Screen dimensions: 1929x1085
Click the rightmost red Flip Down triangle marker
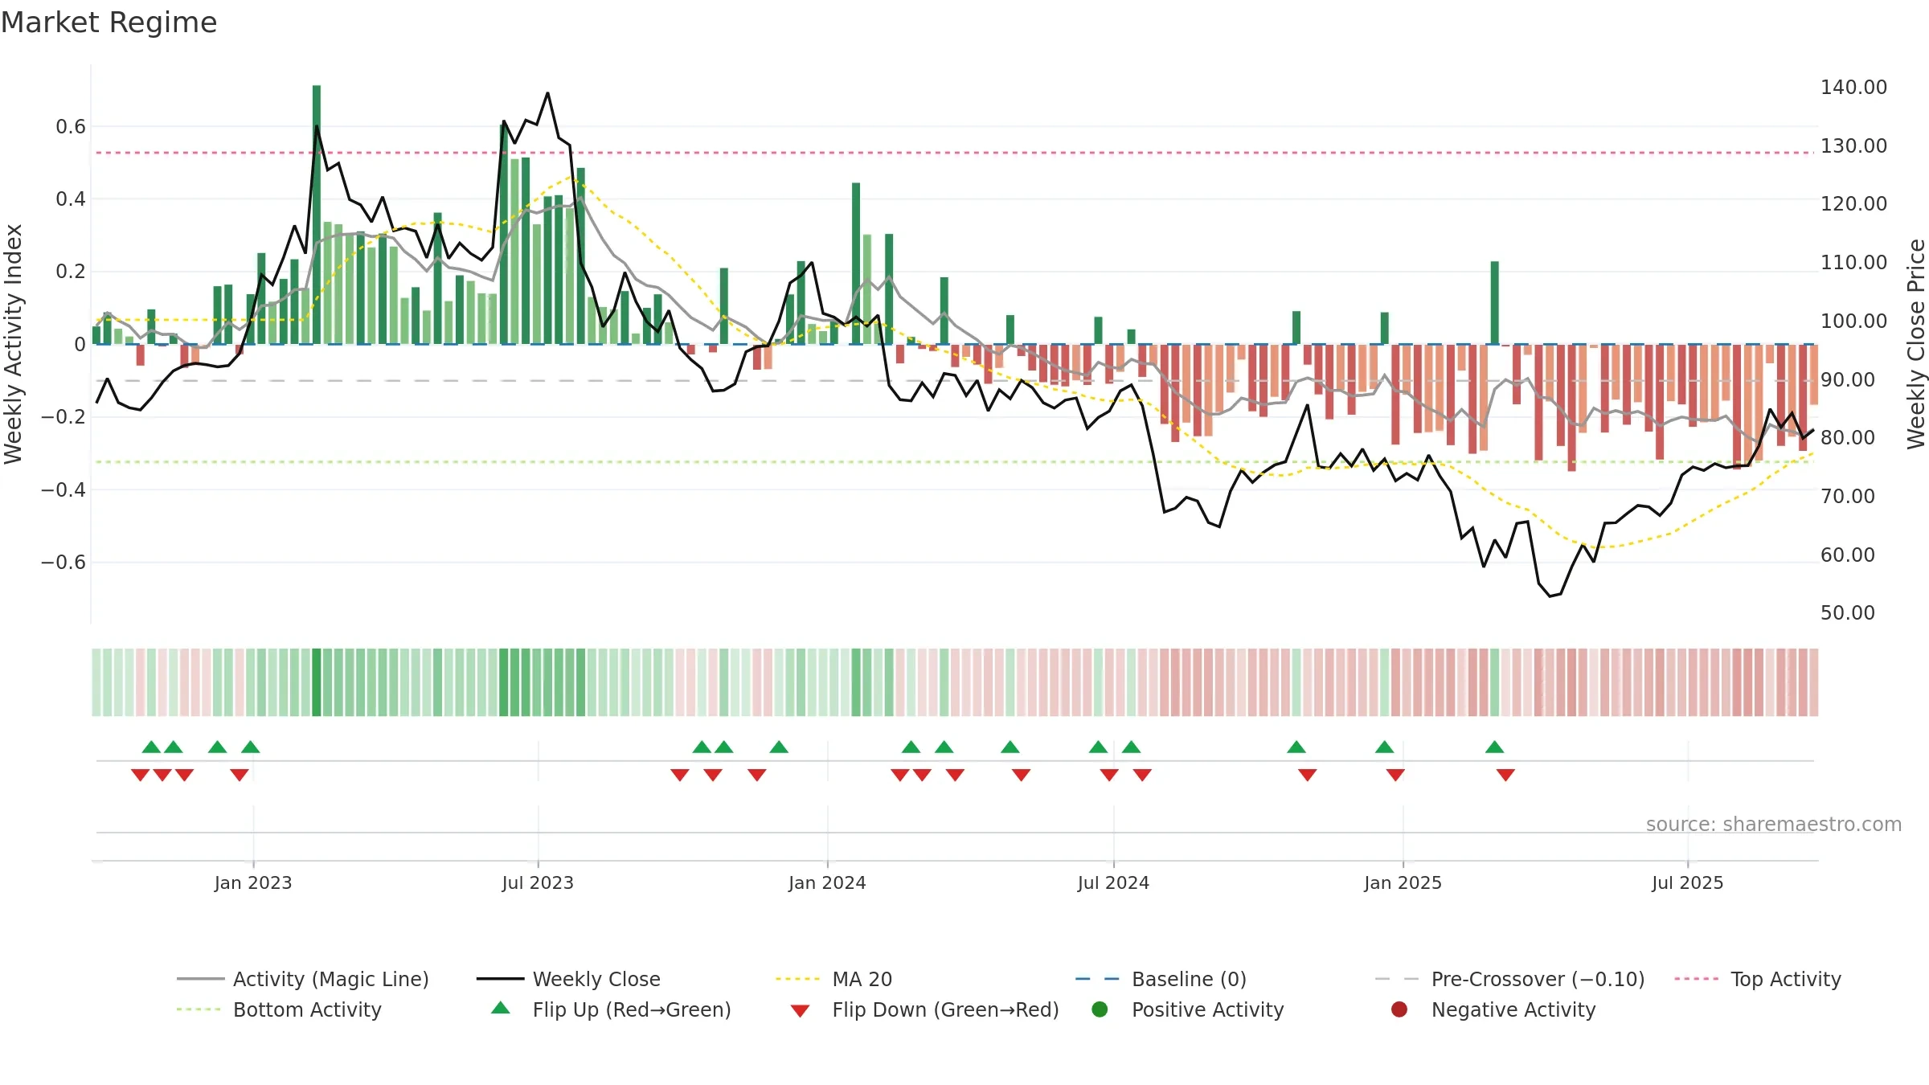click(x=1506, y=775)
